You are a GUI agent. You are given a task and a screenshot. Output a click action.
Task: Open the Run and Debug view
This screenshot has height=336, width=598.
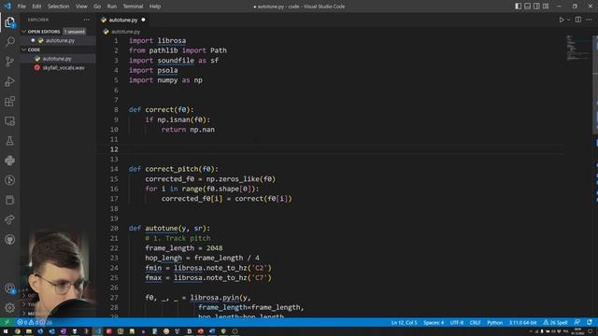(x=10, y=81)
